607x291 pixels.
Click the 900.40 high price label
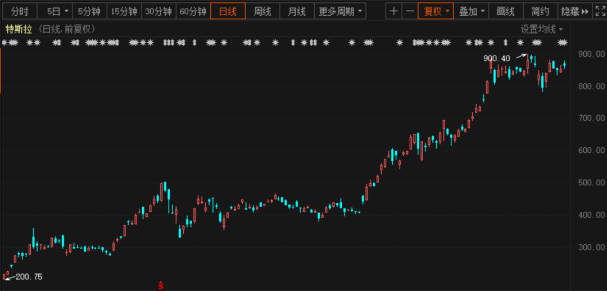(497, 58)
